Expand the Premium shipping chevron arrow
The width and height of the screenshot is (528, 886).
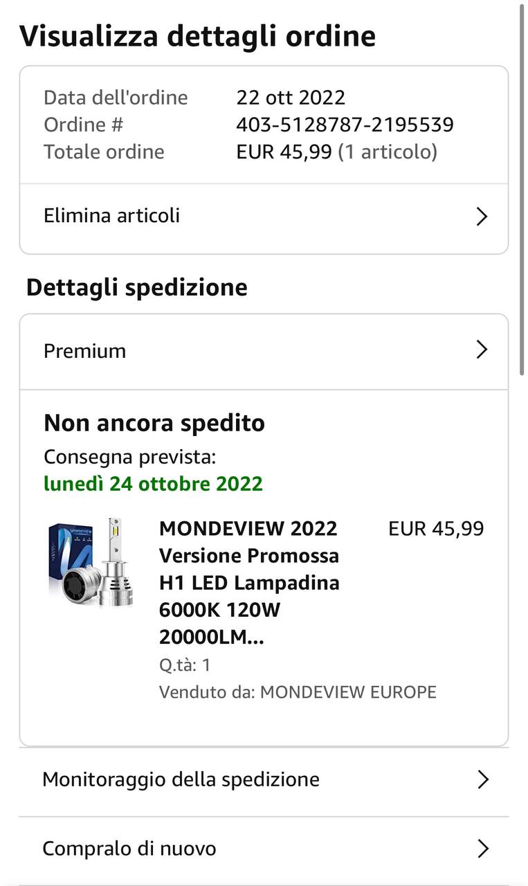(482, 350)
